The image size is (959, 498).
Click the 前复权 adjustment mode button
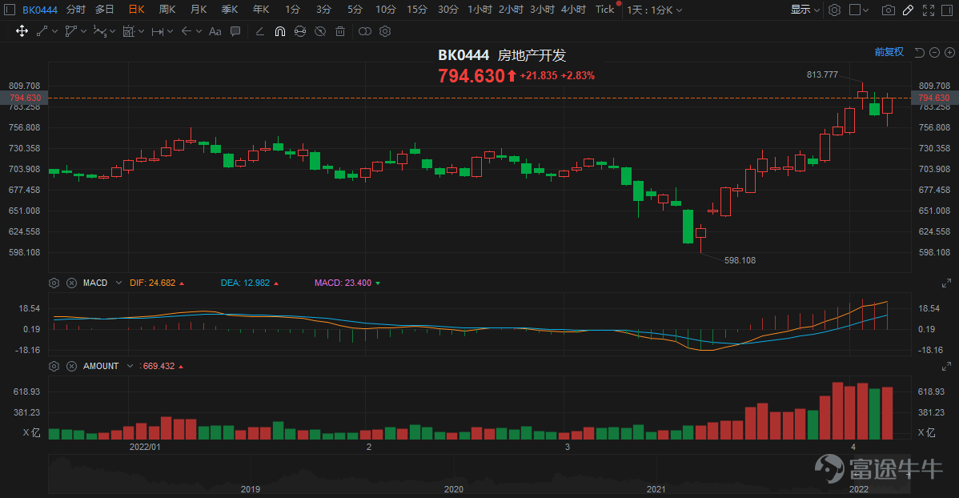pyautogui.click(x=889, y=52)
